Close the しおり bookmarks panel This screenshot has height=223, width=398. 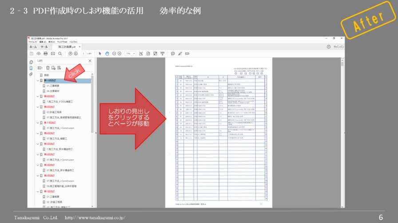[90, 61]
